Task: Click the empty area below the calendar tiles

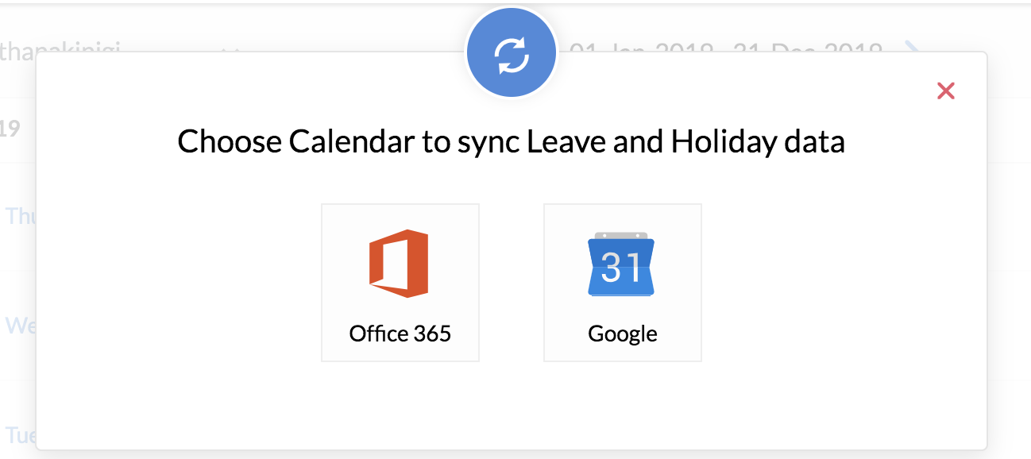Action: tap(510, 405)
